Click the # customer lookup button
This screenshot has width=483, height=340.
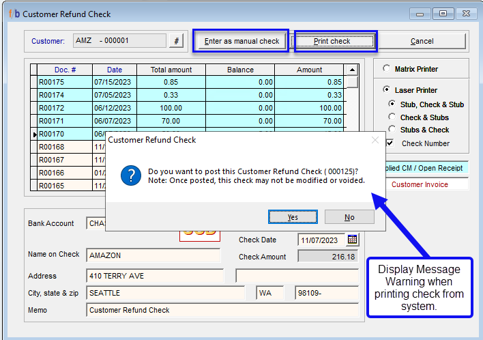coord(176,41)
